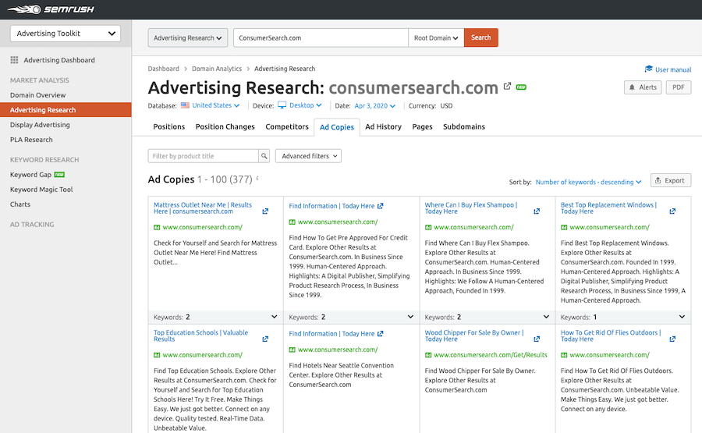Select the Ad Copies tab

click(x=337, y=127)
